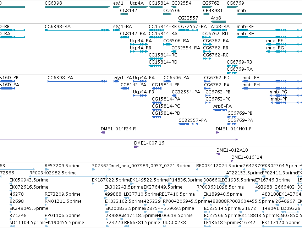Click transcript mnb-RH

tap(269, 37)
